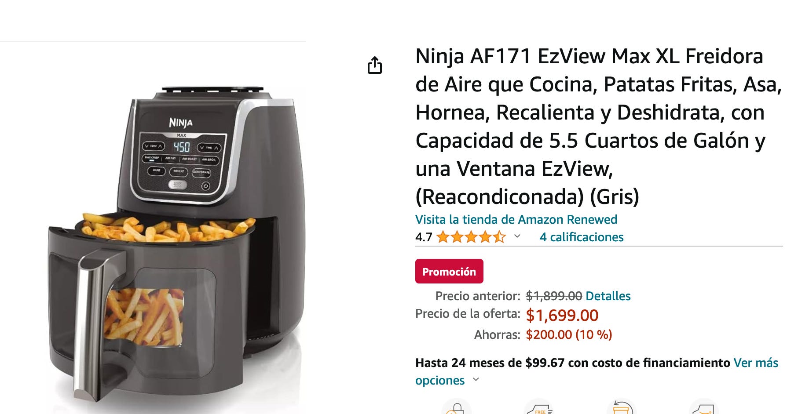The image size is (798, 414).
Task: Click the free shipping truck icon
Action: coord(539,407)
